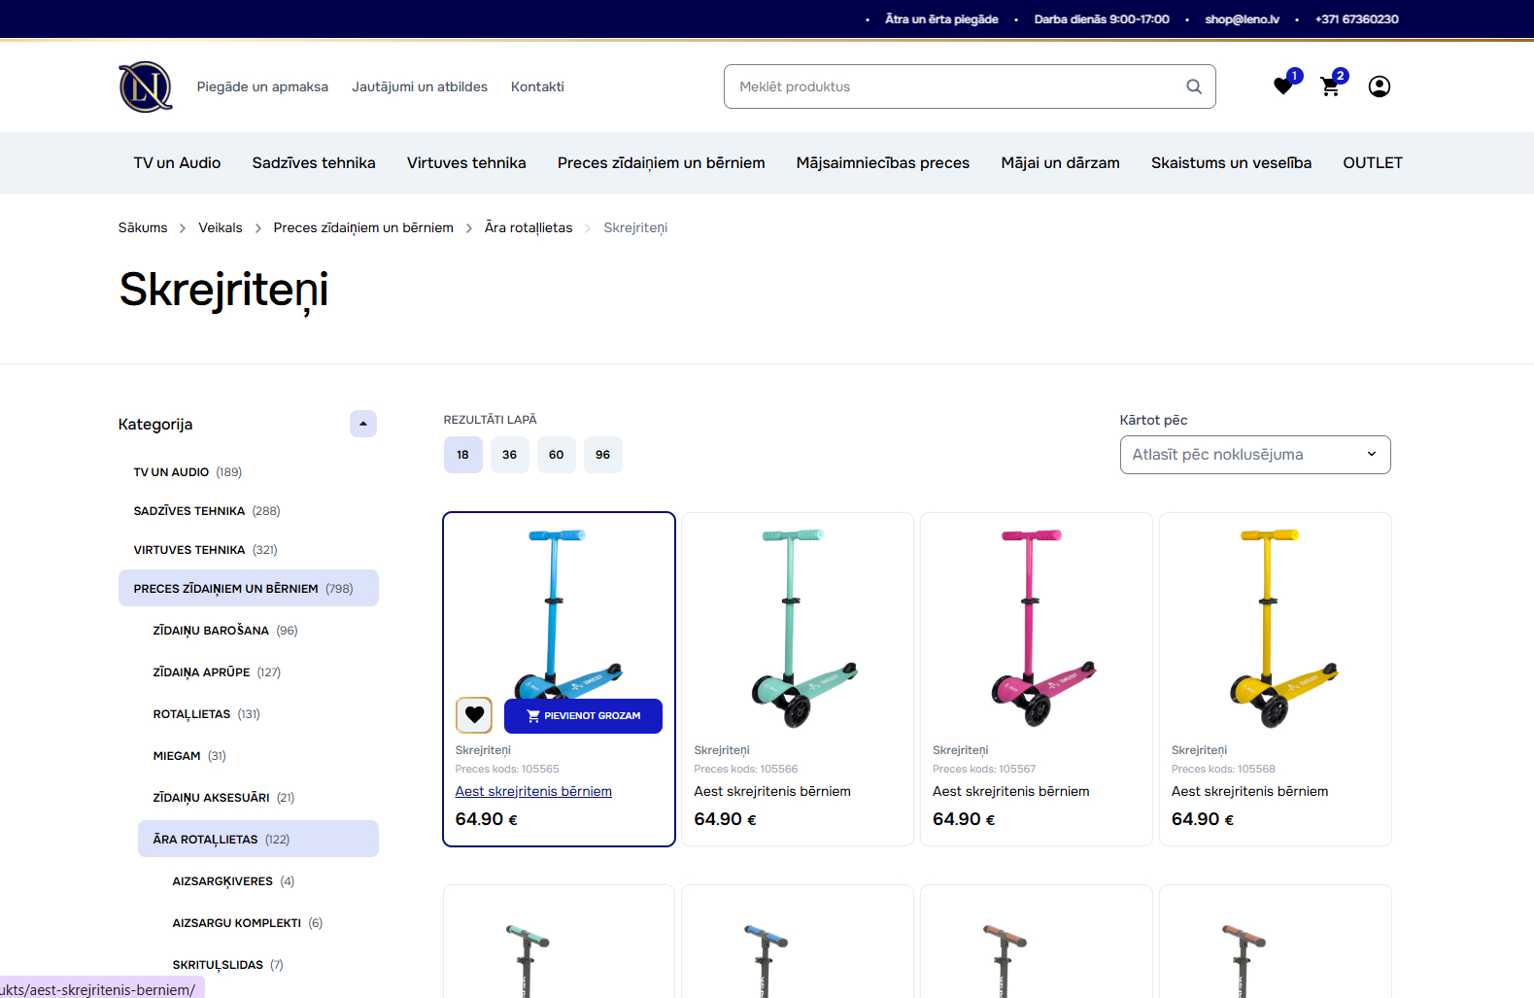Show 36 results per page
The height and width of the screenshot is (998, 1534).
click(x=509, y=455)
